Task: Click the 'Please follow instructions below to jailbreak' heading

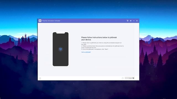Action: 99,38
